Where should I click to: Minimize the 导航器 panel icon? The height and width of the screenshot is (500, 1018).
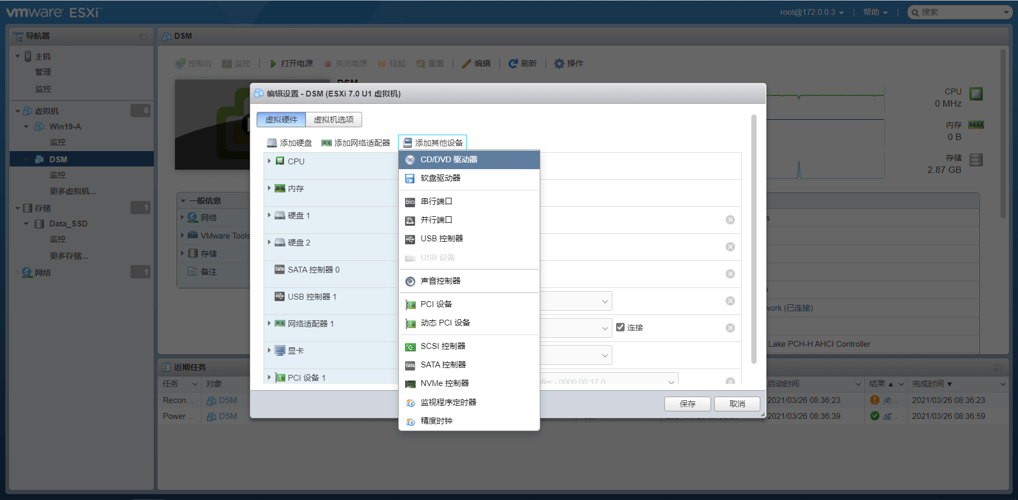[x=143, y=37]
